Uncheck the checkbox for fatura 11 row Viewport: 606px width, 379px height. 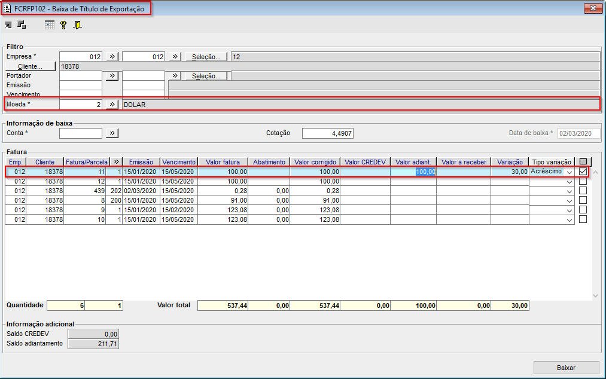point(583,172)
